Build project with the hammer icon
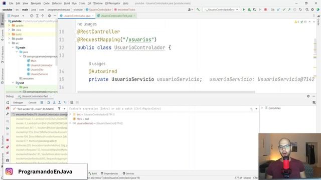The image size is (321, 180). point(198,9)
